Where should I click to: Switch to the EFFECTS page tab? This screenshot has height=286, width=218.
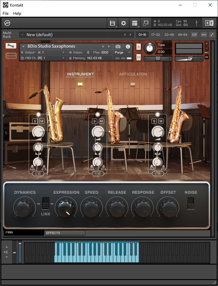click(x=64, y=233)
